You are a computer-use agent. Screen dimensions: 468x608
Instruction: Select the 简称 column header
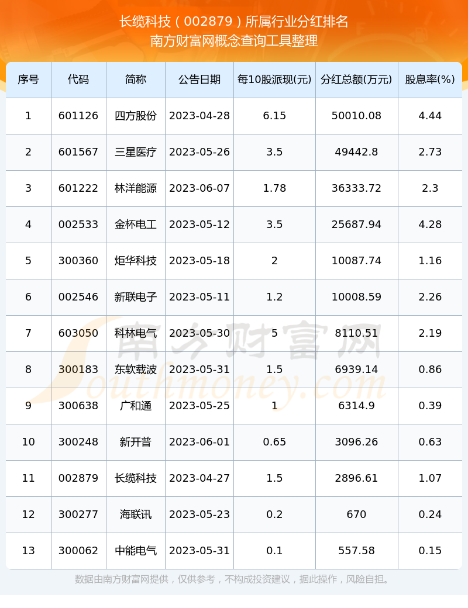pos(135,80)
